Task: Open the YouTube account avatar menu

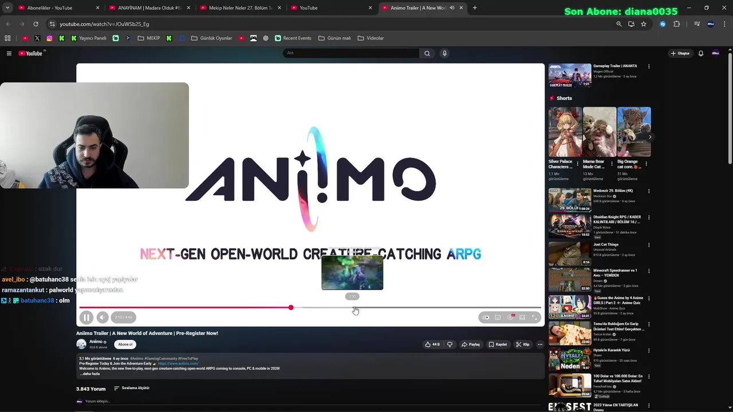Action: tap(715, 53)
